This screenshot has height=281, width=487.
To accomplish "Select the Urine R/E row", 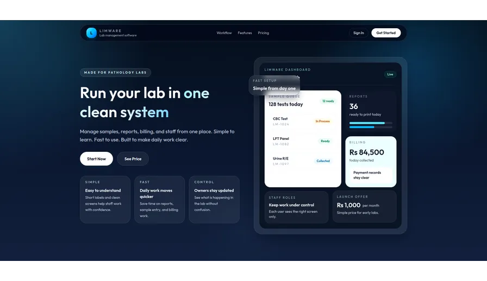I will (x=303, y=161).
